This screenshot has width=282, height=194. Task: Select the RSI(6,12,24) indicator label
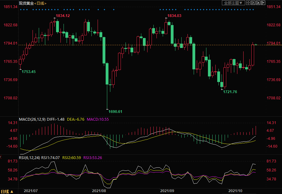[29, 157]
